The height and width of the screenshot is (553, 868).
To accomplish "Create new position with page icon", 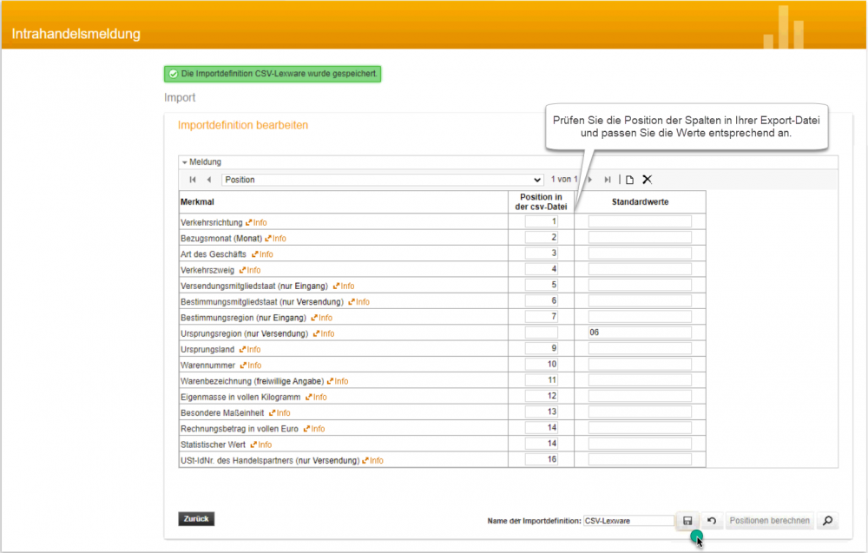I will 630,180.
